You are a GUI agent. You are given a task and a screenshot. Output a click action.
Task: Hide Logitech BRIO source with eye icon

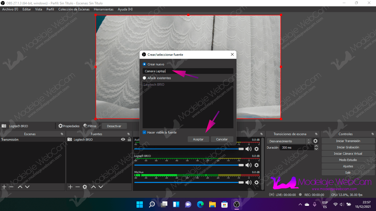[123, 140]
